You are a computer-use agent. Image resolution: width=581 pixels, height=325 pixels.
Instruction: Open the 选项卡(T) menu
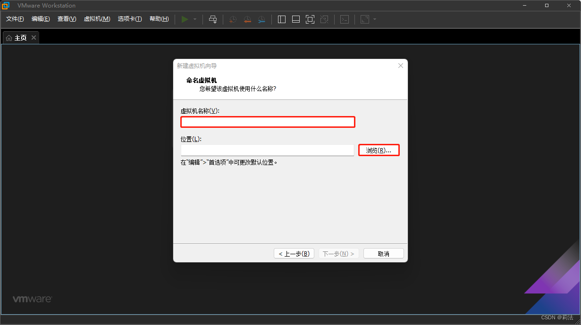[x=130, y=19]
